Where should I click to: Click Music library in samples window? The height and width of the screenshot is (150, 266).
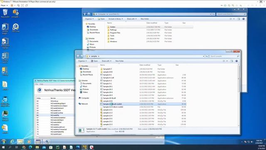(85, 86)
